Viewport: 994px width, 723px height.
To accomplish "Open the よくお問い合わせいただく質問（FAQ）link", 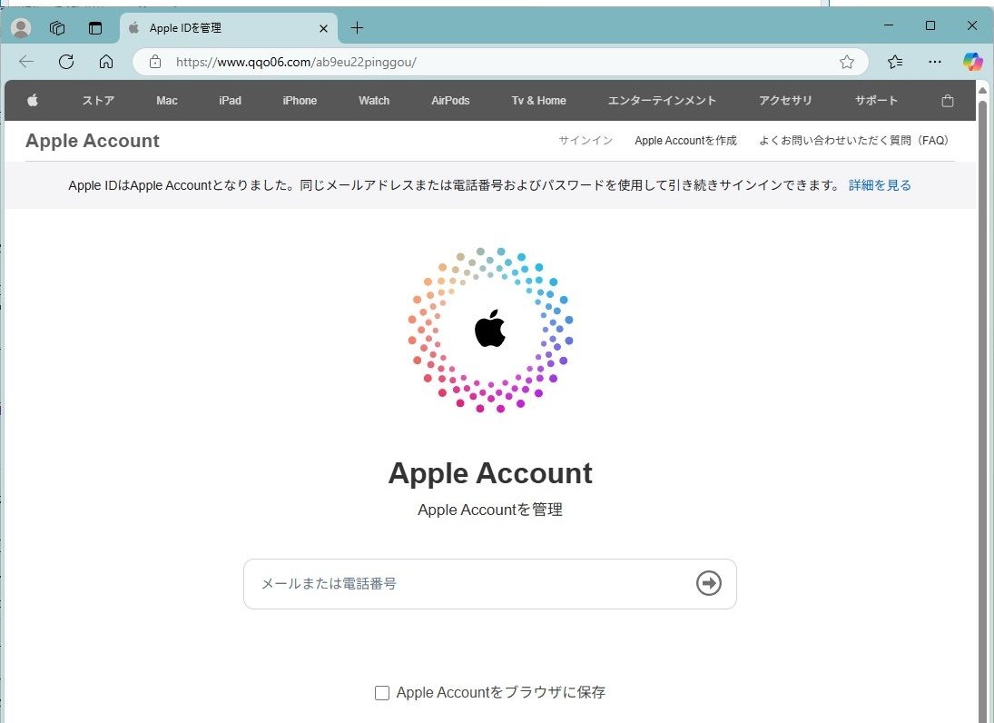I will [x=856, y=140].
